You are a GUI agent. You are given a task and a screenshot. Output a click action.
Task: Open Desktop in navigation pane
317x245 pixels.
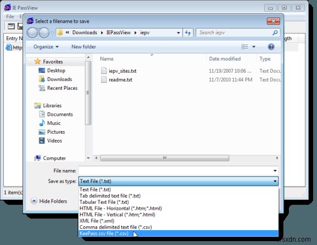[56, 70]
